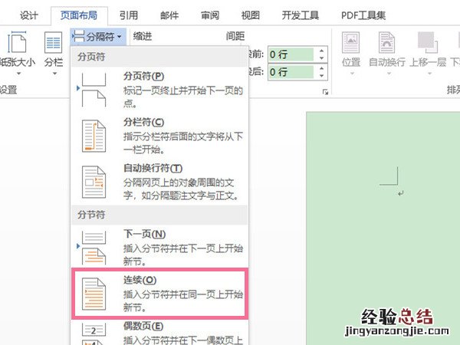Click the 纸张大小 paper size icon
460x345 pixels.
(x=17, y=42)
